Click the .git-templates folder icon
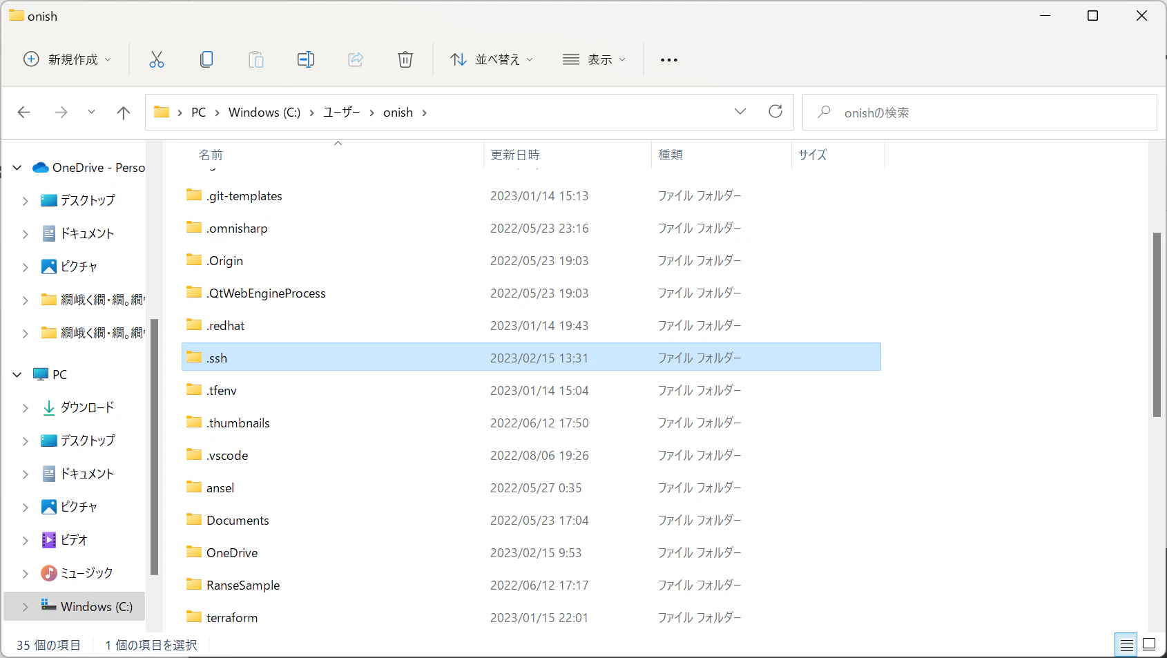1167x658 pixels. click(194, 195)
